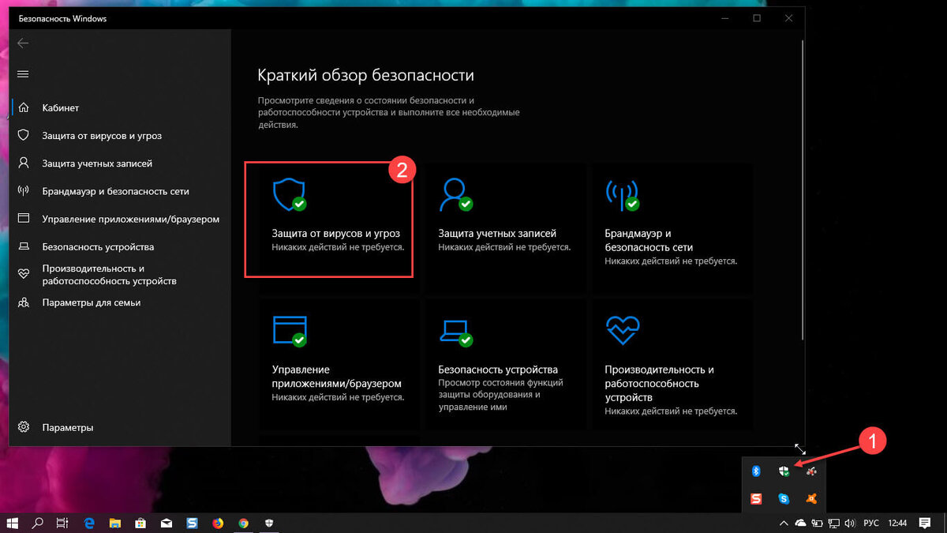Open the Управление приложениями/браузером tile
Image resolution: width=947 pixels, height=533 pixels.
coord(337,363)
